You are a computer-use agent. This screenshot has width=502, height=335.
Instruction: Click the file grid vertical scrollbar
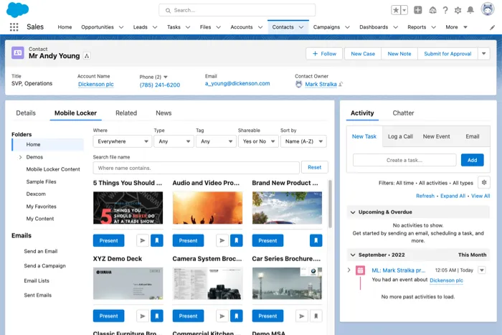point(330,204)
